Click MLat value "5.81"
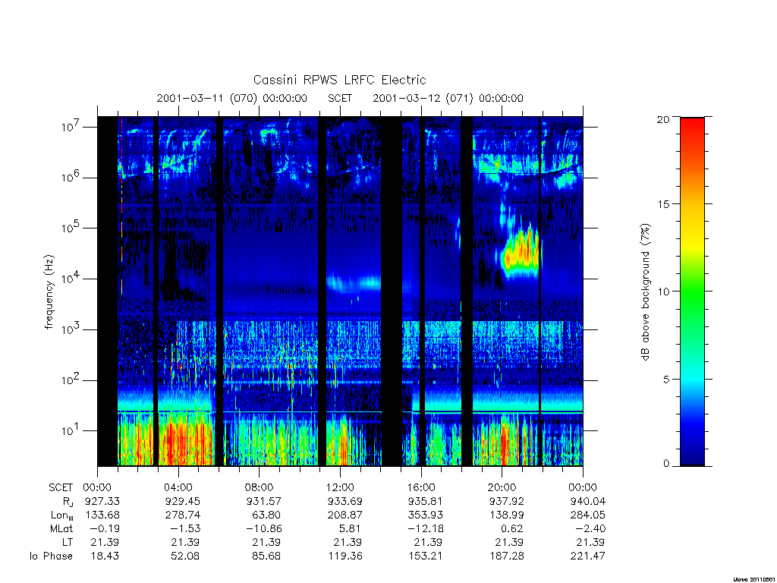Image resolution: width=777 pixels, height=583 pixels. point(351,529)
